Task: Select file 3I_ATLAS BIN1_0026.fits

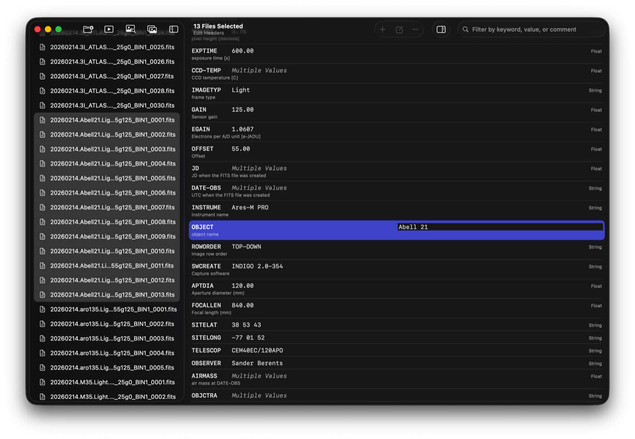Action: click(x=107, y=62)
